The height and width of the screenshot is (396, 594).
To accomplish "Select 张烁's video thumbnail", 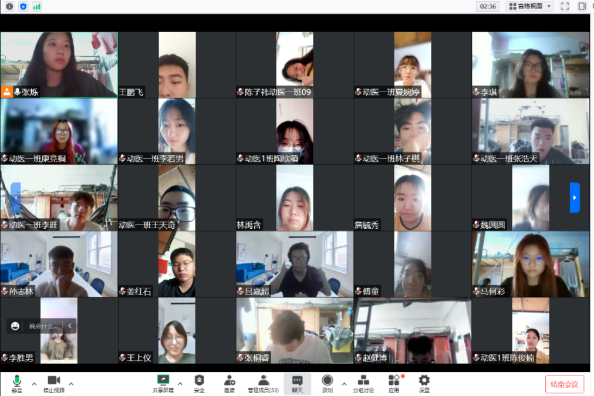I will pyautogui.click(x=59, y=64).
